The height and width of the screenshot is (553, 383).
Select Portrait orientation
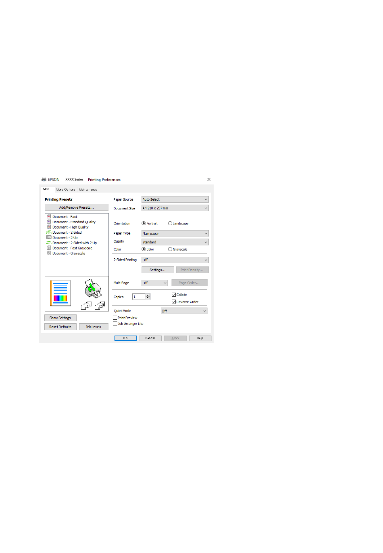point(144,223)
